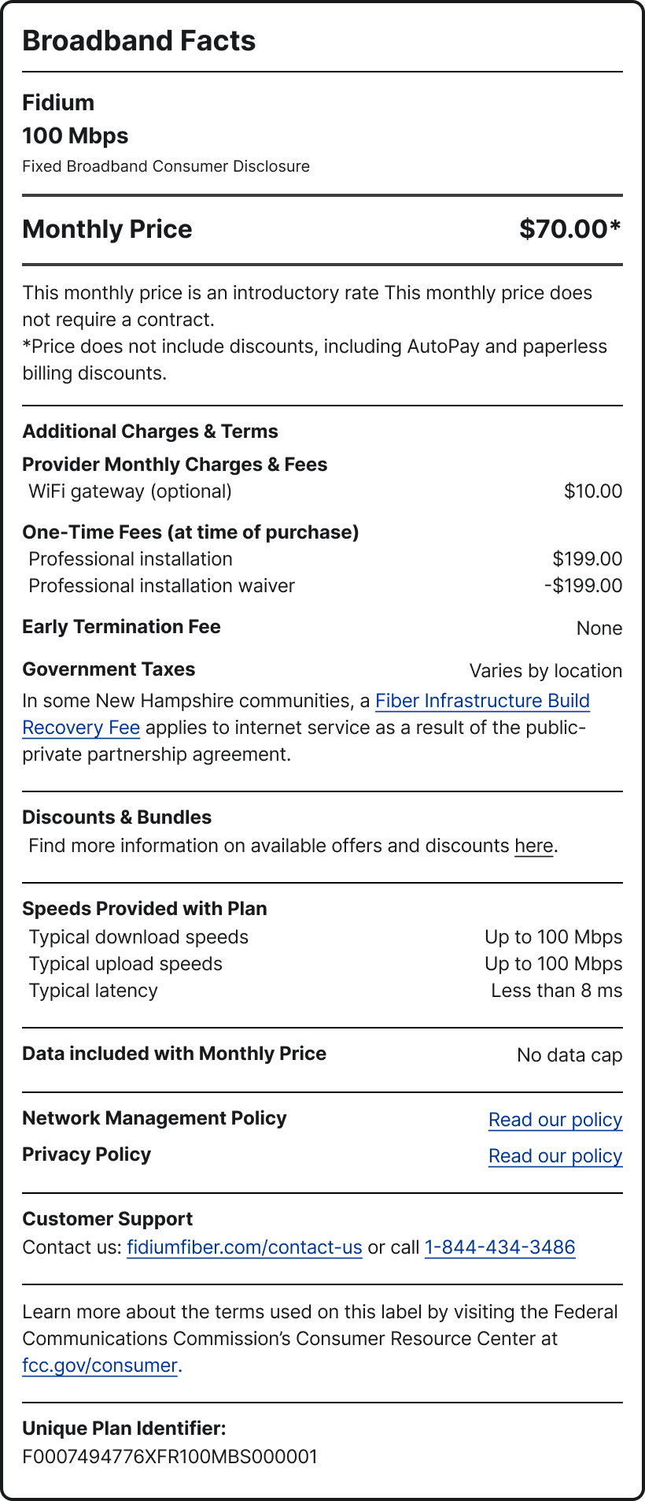Click the WiFi gateway (optional) charge row
Screen dimensions: 645x1501
point(130,491)
